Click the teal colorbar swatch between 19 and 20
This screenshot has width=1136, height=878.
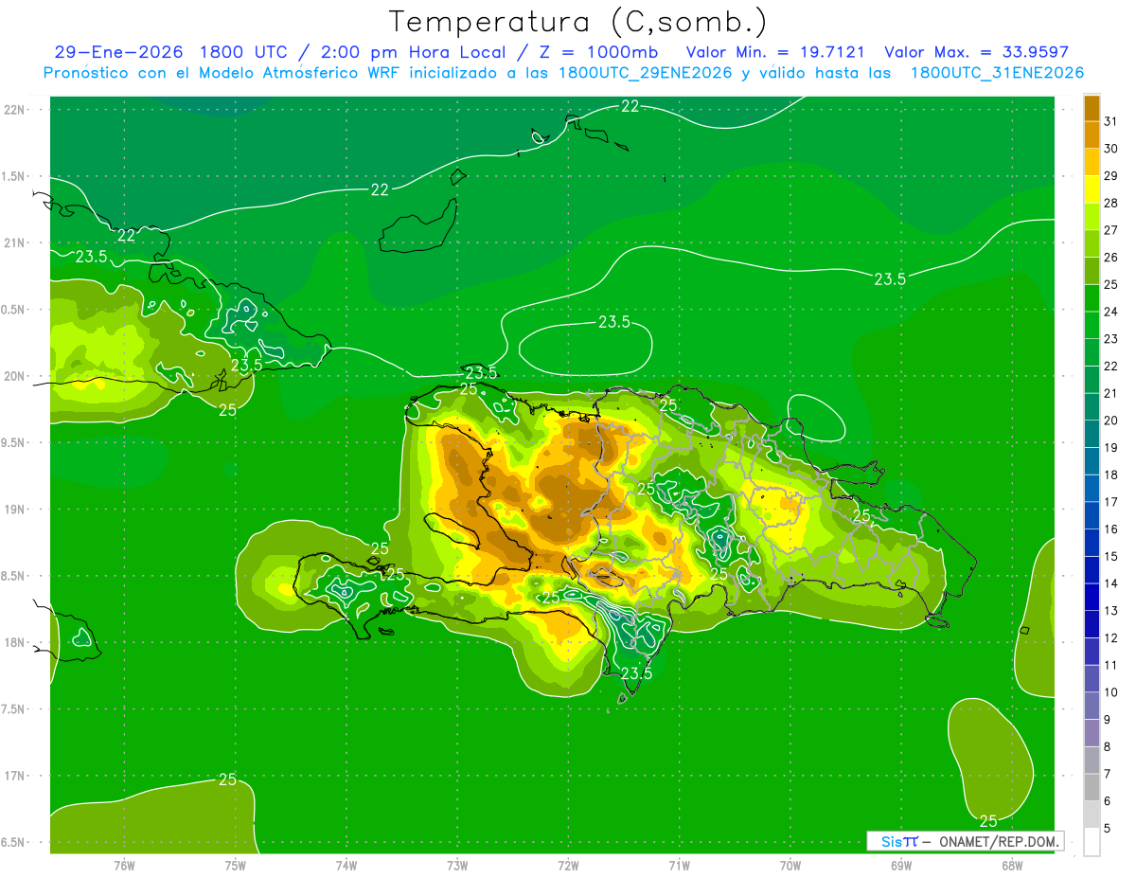pos(1092,434)
